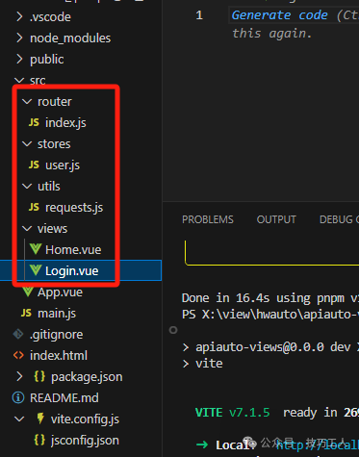Open the requests.js file in utils
Viewport: 359px width, 457px height.
74,207
